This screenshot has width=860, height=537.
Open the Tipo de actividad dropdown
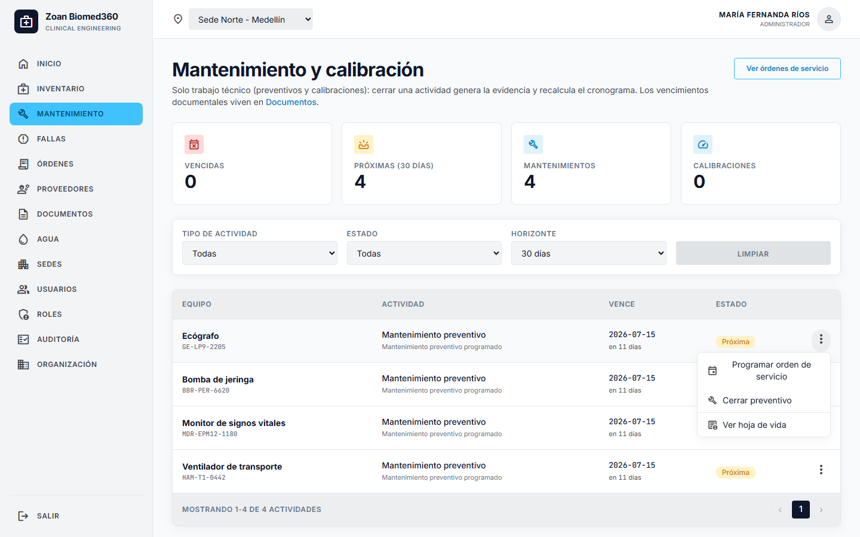pos(260,253)
